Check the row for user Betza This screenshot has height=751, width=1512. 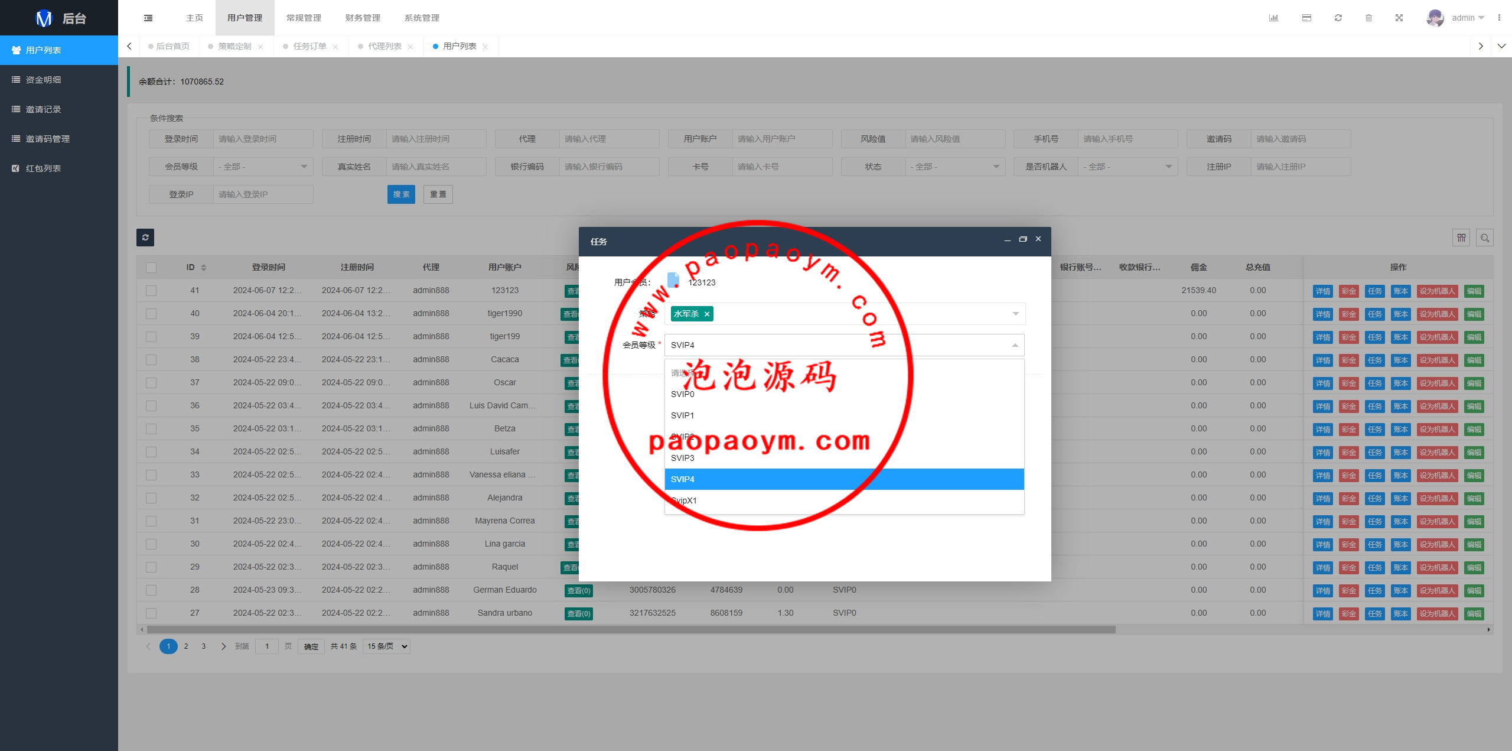click(151, 429)
